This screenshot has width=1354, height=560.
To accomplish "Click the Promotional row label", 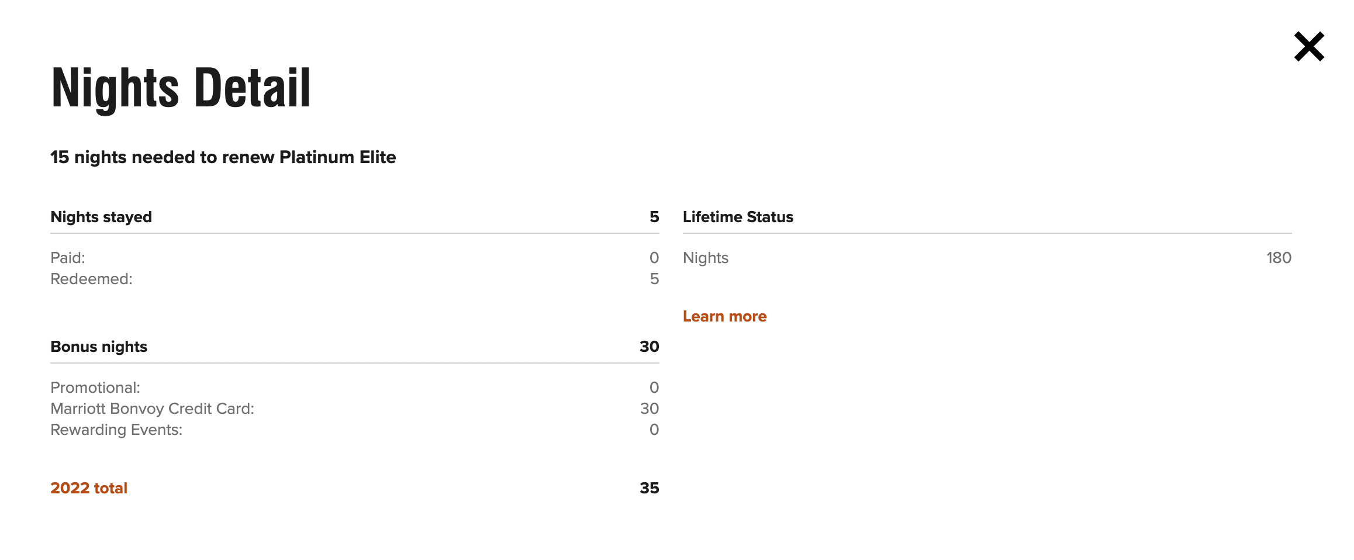I will (x=95, y=388).
